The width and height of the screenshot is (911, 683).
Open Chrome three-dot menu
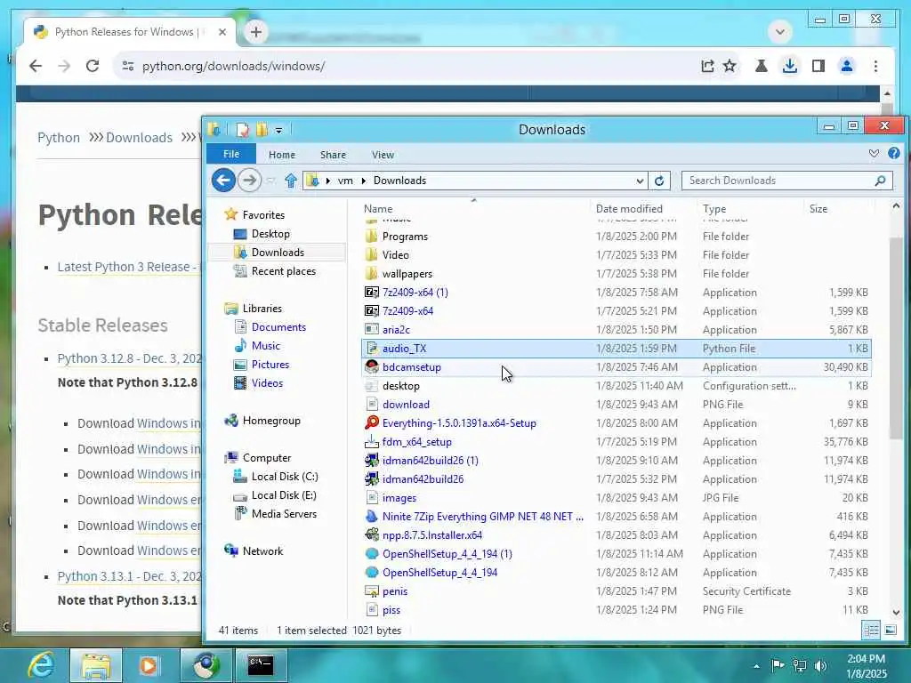click(875, 66)
